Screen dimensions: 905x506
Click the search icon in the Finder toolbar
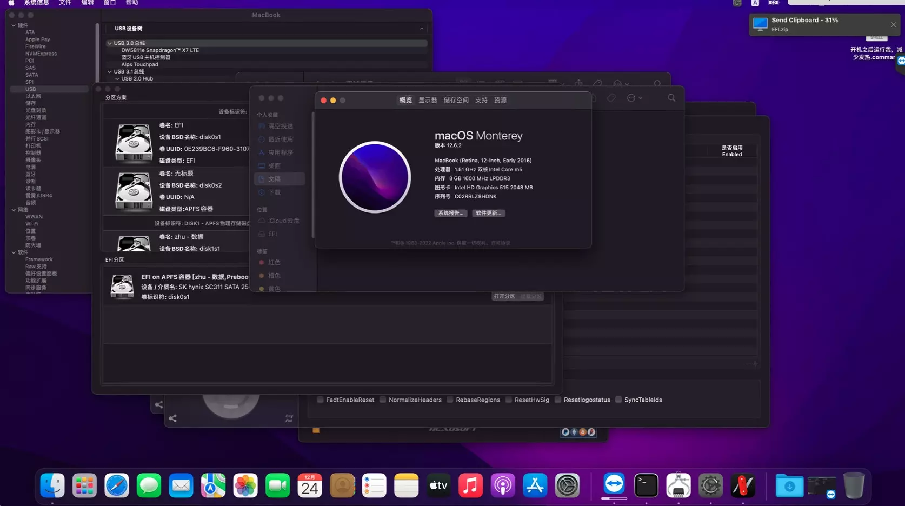pyautogui.click(x=671, y=98)
